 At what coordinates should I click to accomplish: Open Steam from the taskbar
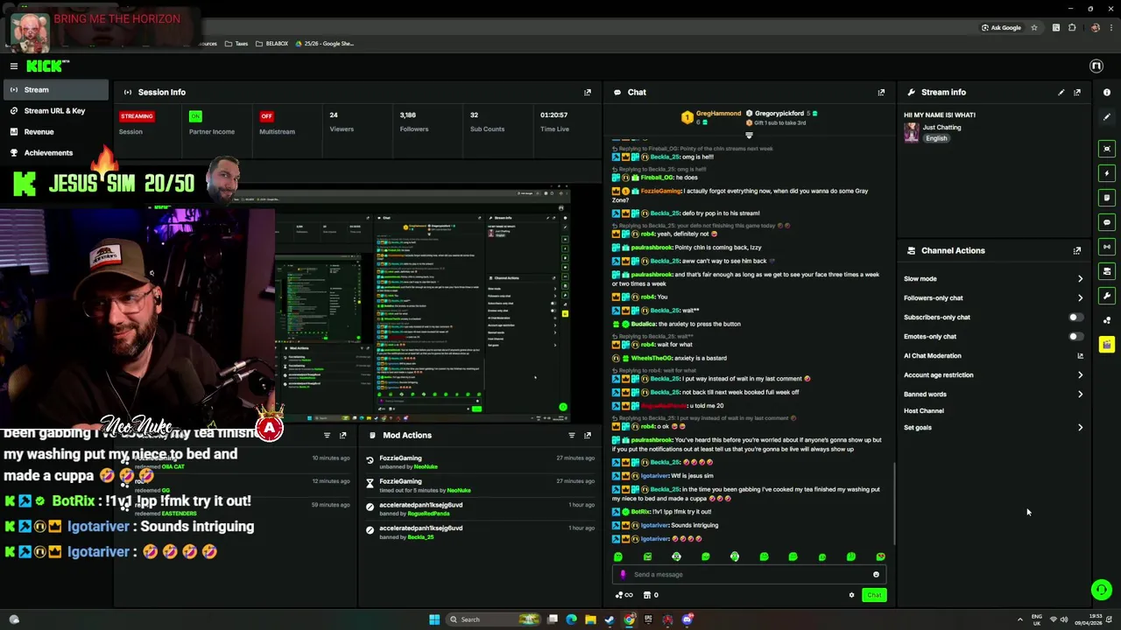tap(610, 619)
